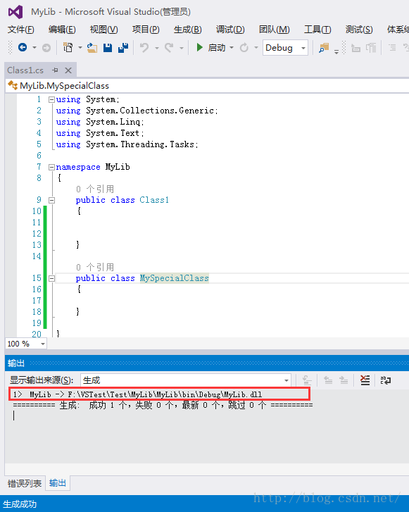Click the Find in Files icon

[324, 48]
